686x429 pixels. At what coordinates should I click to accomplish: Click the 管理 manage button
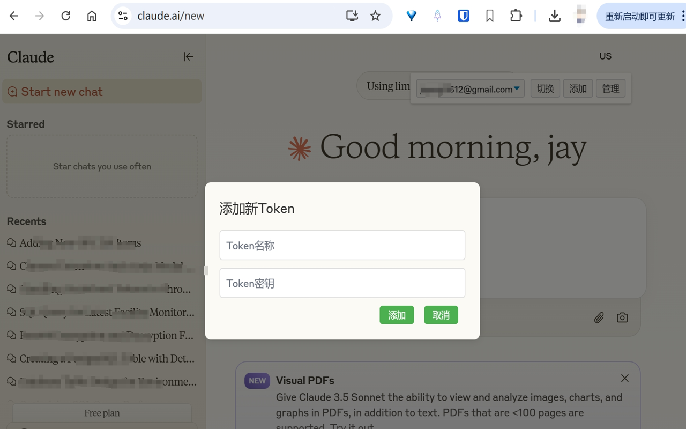(x=610, y=88)
